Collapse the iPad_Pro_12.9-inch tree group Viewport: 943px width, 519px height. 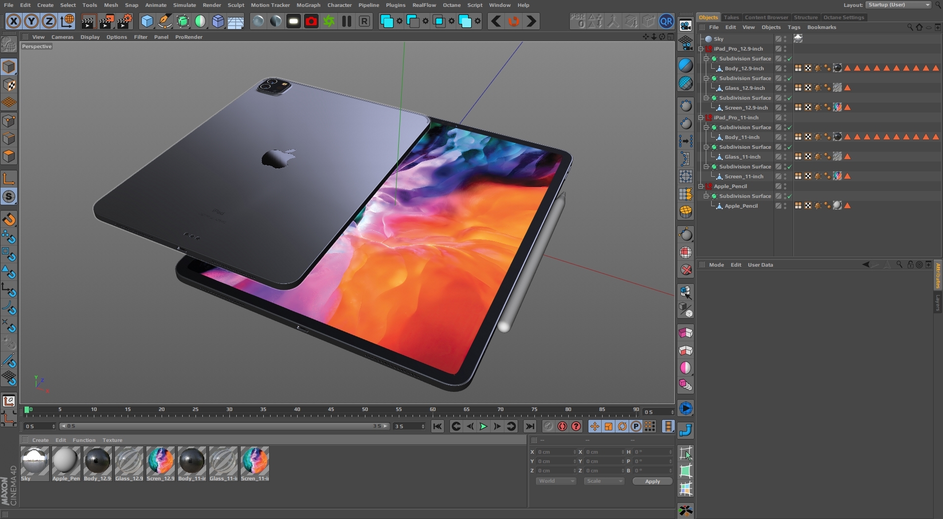tap(701, 49)
